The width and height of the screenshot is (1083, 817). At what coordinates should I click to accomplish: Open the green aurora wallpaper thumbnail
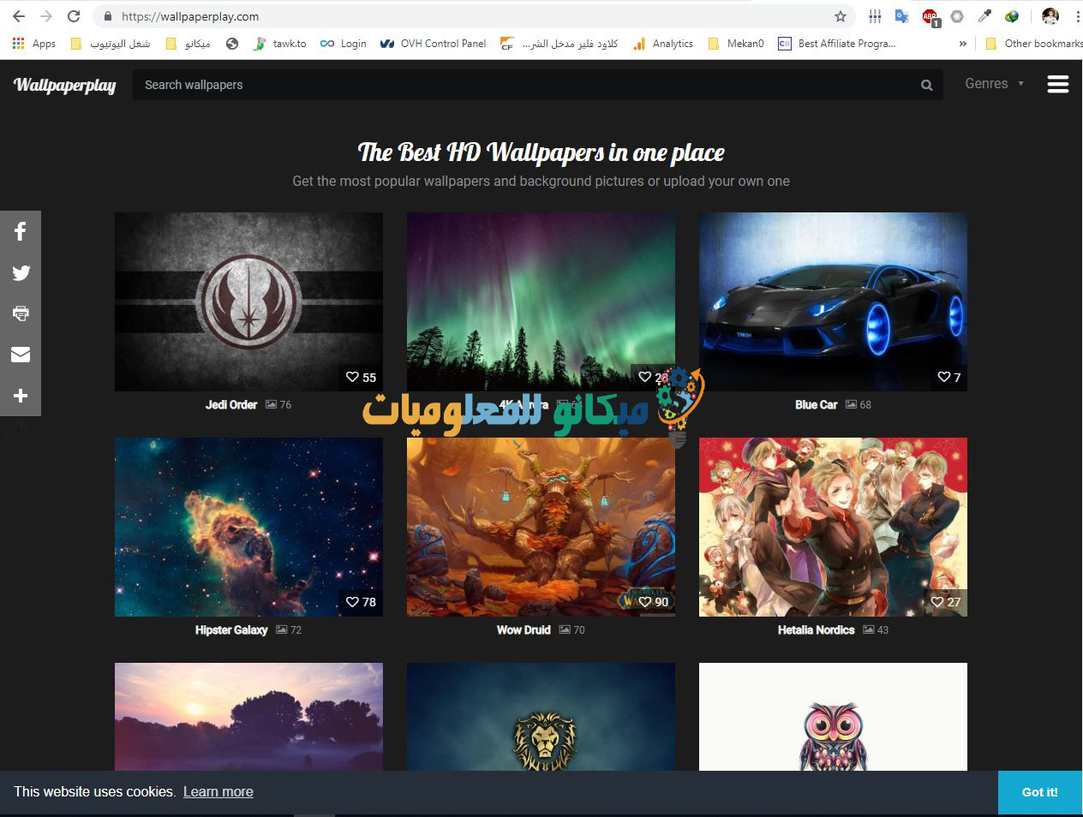541,301
